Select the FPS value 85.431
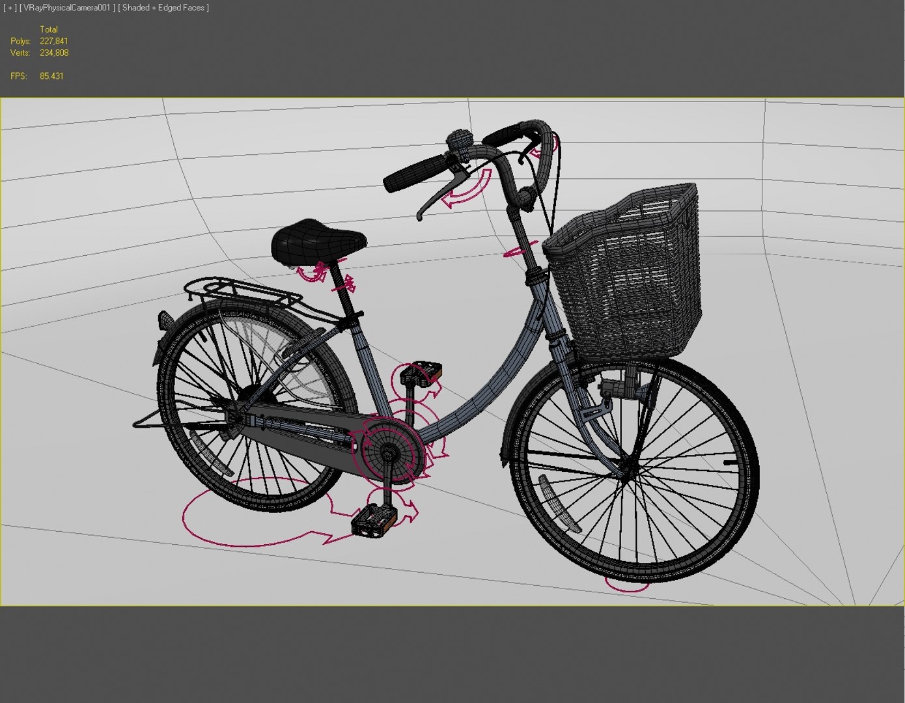Screen dimensions: 905x703 point(51,76)
